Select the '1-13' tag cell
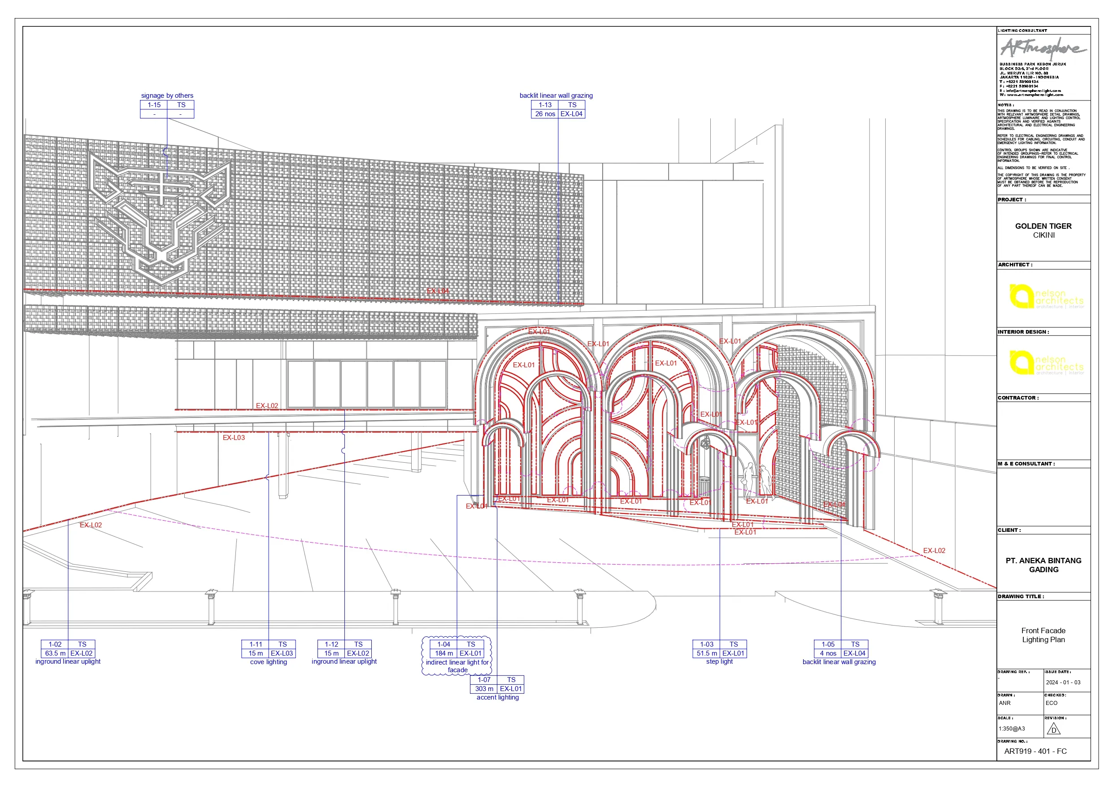This screenshot has height=787, width=1113. pyautogui.click(x=545, y=105)
